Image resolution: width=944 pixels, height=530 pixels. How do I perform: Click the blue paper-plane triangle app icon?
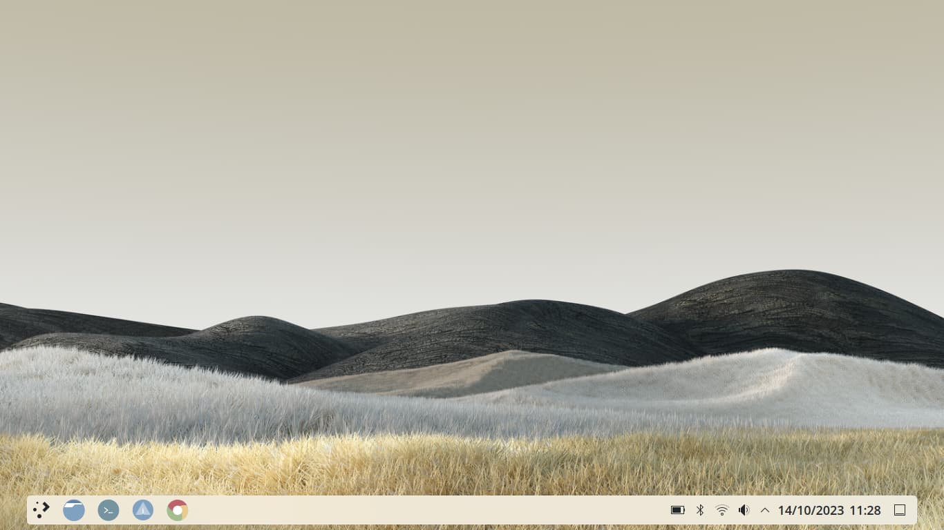tap(143, 510)
